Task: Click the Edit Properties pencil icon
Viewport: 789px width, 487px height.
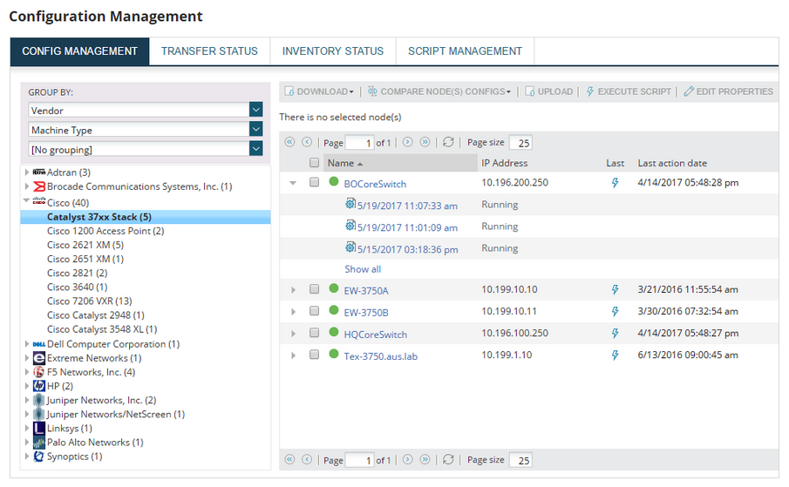Action: tap(689, 91)
